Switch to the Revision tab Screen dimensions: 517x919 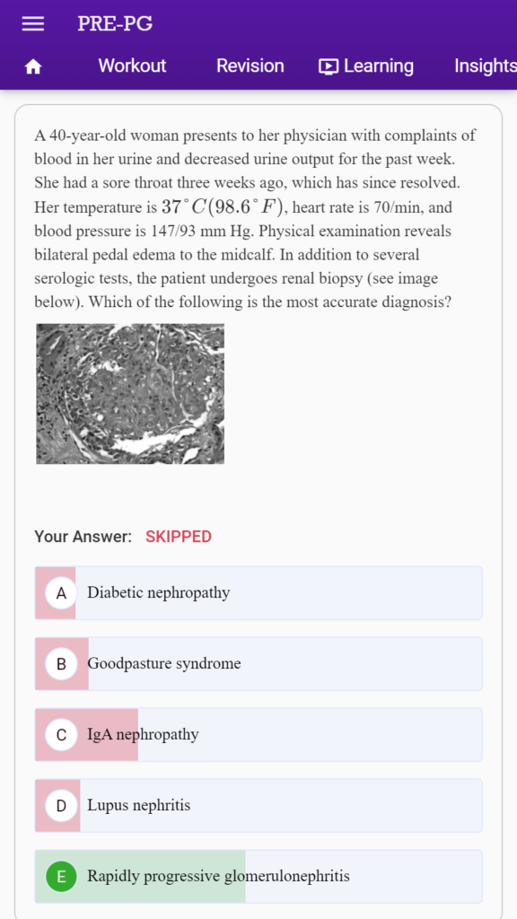point(250,66)
